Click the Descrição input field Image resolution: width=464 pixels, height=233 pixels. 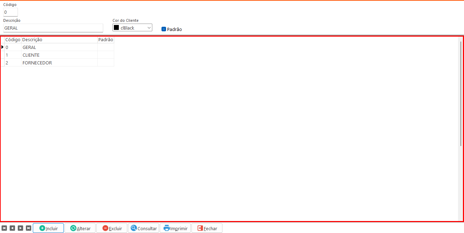[x=53, y=28]
